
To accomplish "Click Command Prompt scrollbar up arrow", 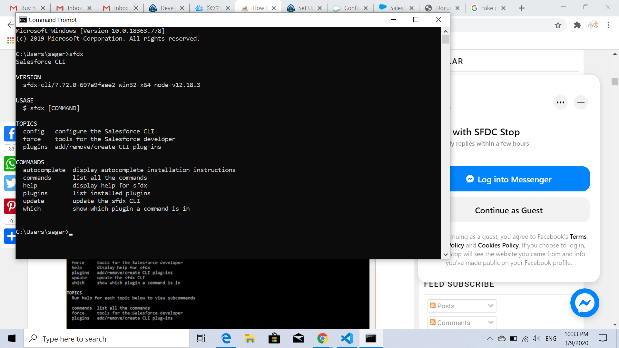I will coord(446,31).
